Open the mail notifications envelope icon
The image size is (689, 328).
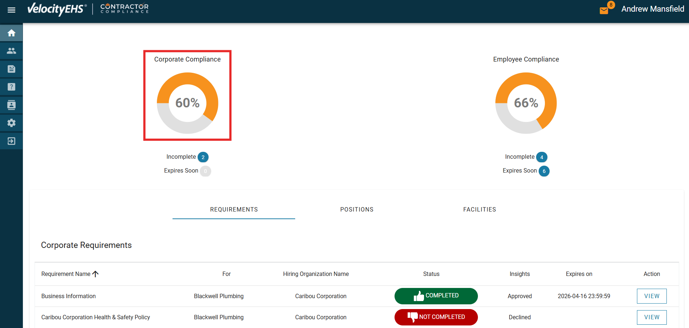point(604,10)
